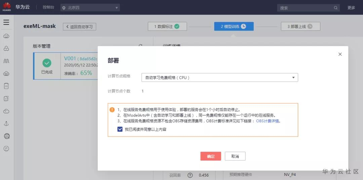Click the 搜索 search input field
Screen dimensions: 363x180
pos(305,8)
